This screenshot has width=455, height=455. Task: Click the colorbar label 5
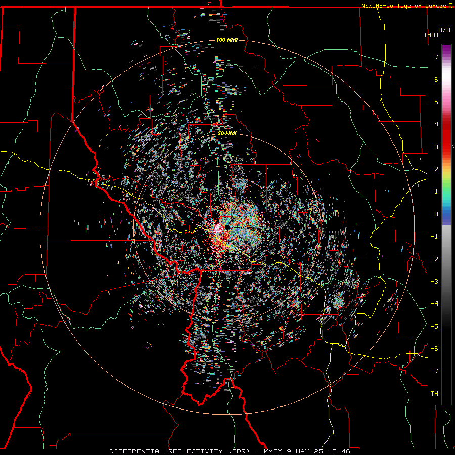[436, 102]
